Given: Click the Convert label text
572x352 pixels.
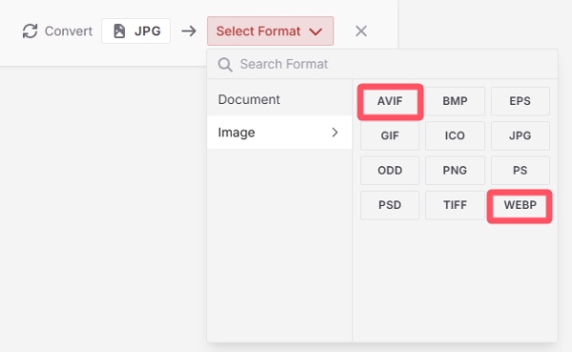Looking at the screenshot, I should point(69,31).
